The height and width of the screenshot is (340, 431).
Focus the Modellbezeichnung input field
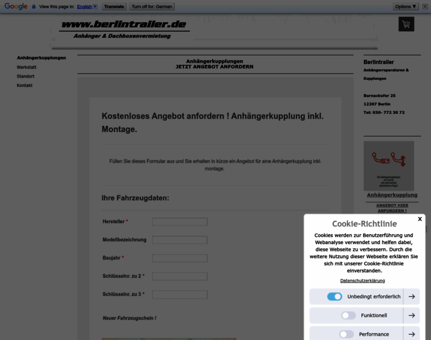pyautogui.click(x=180, y=240)
